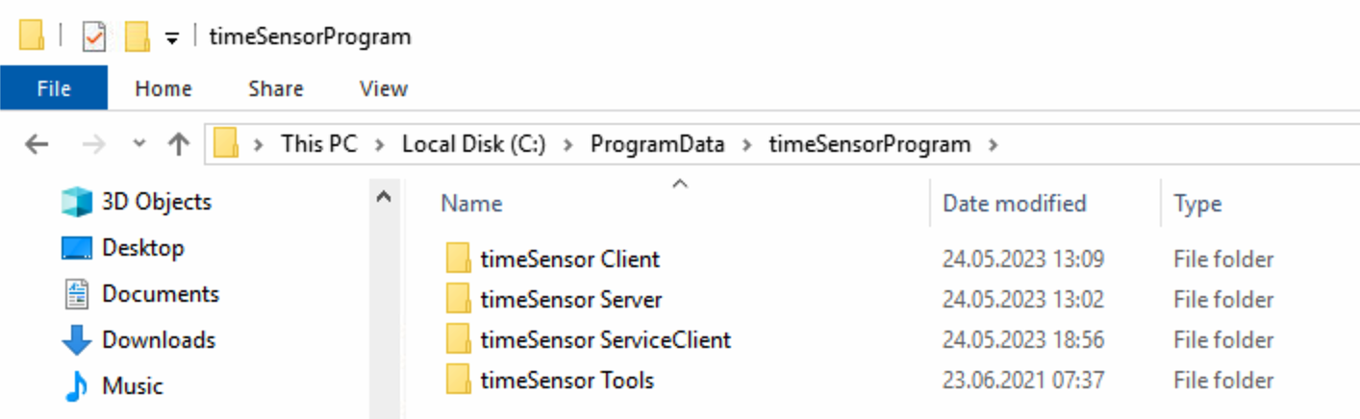Open the View ribbon tab
This screenshot has width=1360, height=419.
[384, 88]
